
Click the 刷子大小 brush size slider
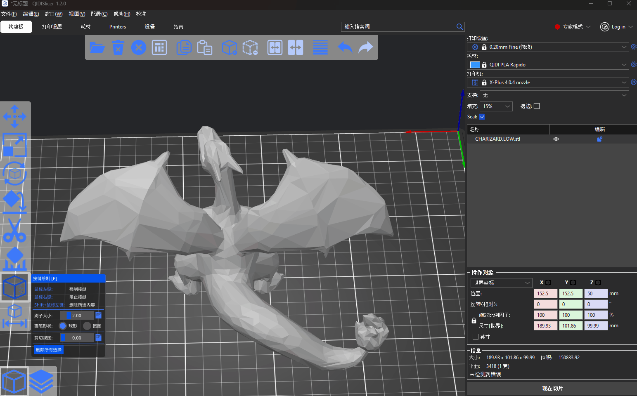[77, 316]
